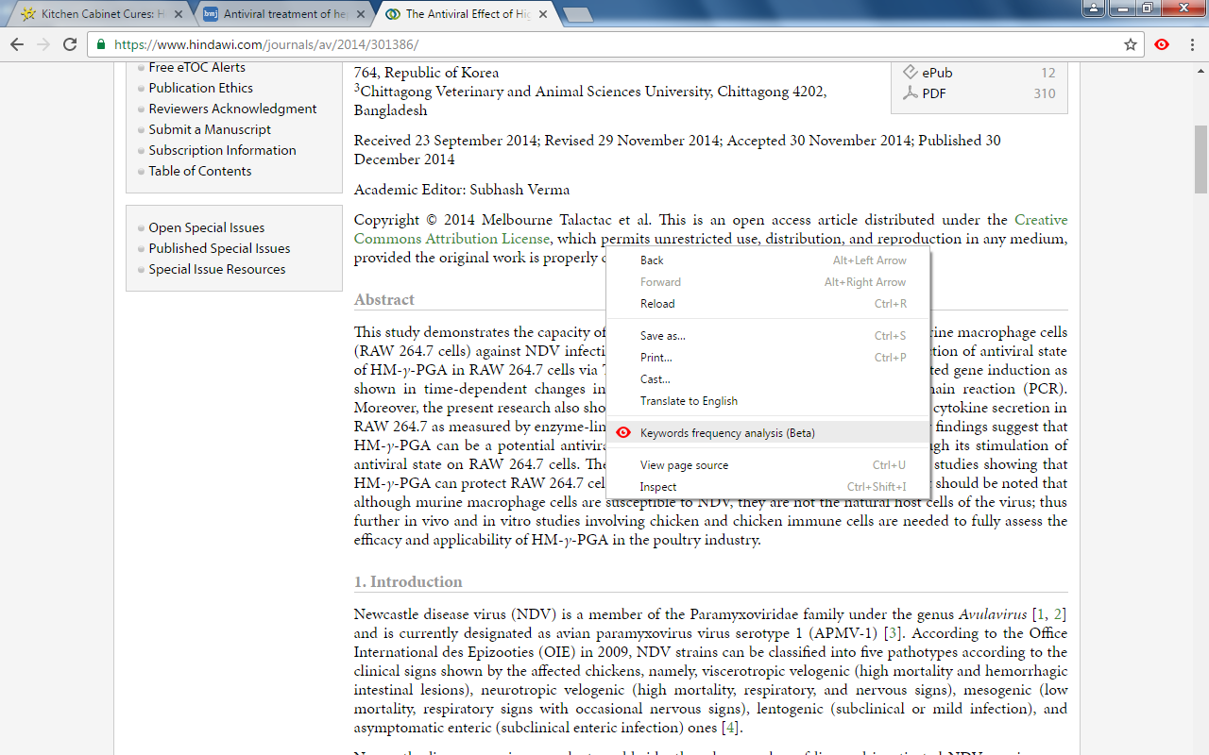Click the HTTPS padlock in the address bar
The height and width of the screenshot is (755, 1209).
coord(99,43)
